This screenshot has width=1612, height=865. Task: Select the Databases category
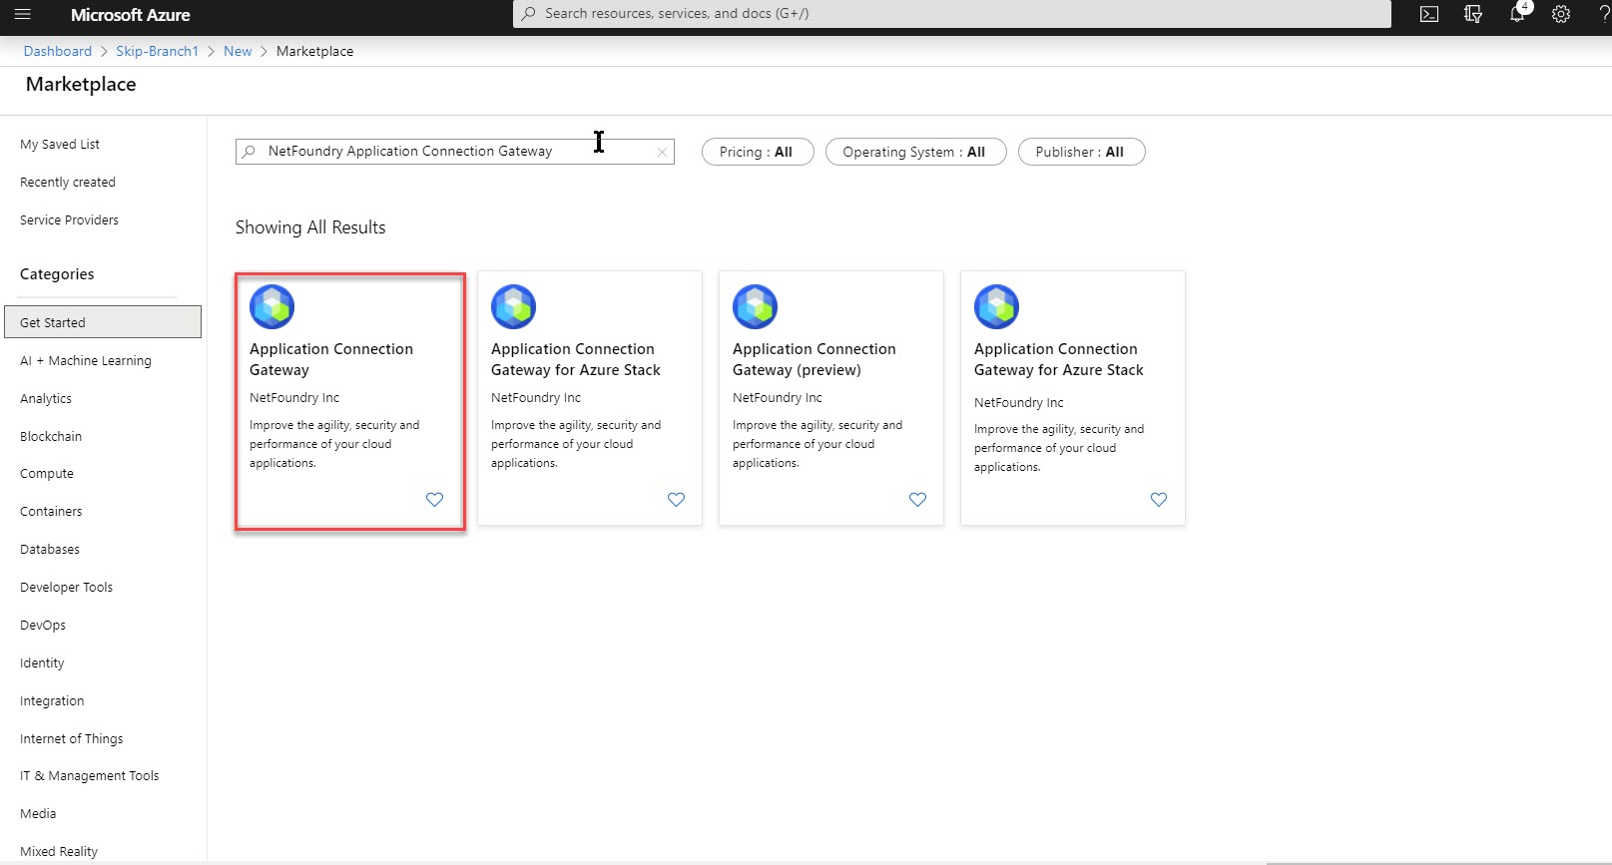click(50, 550)
